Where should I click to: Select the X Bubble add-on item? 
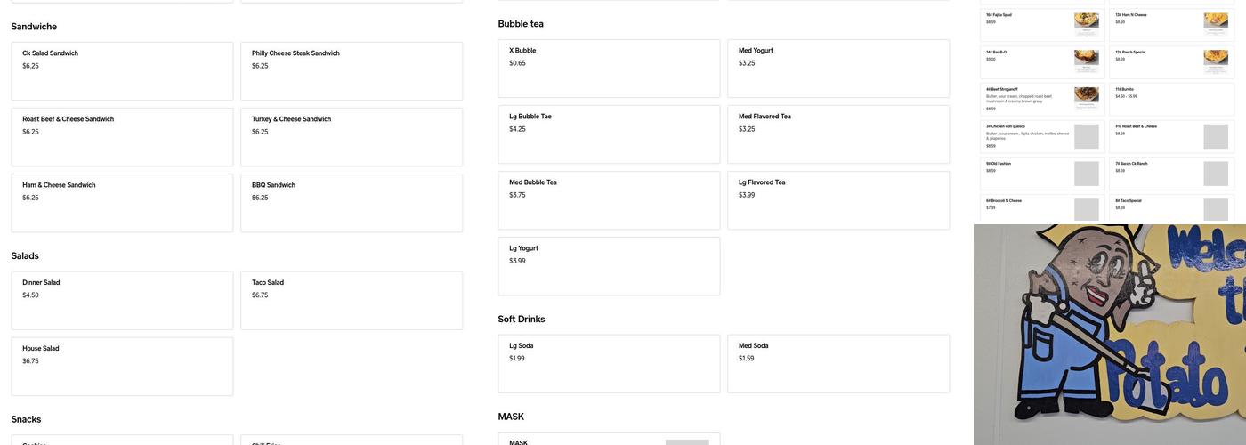[x=609, y=69]
